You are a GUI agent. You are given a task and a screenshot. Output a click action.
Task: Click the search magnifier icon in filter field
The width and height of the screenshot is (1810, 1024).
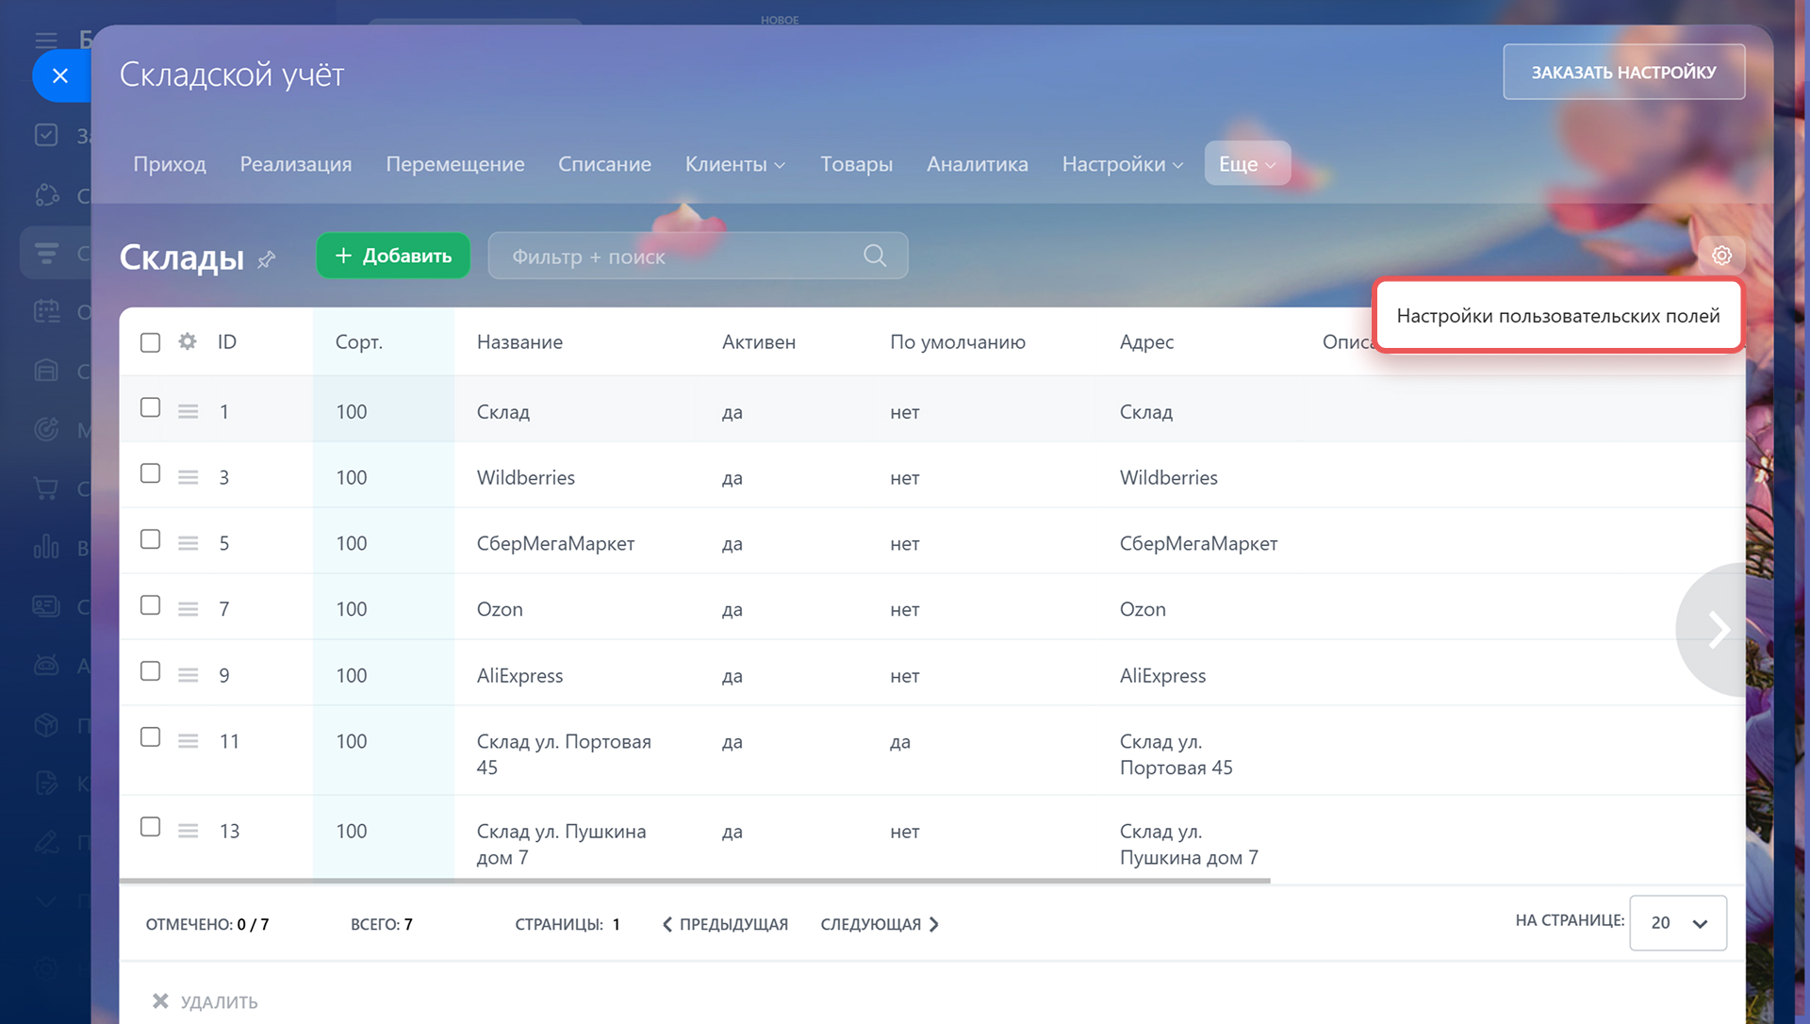[x=875, y=256]
